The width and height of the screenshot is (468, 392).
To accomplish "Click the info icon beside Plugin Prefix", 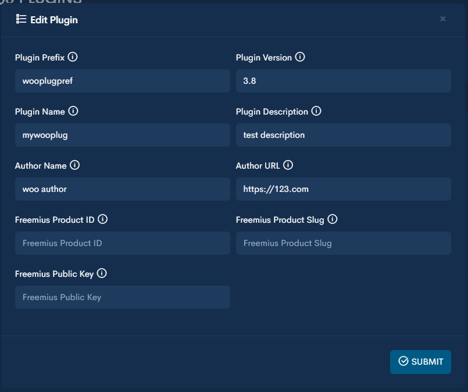I will click(73, 57).
